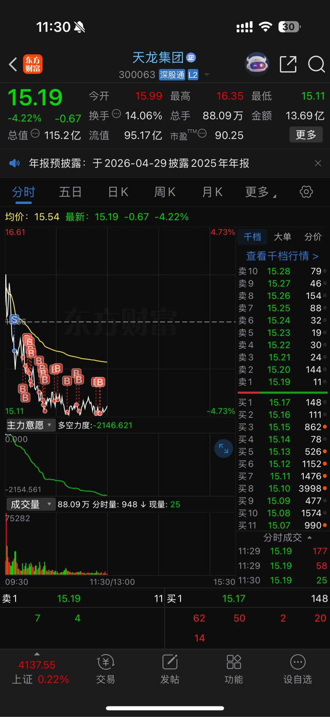Tap the bottom 卖1 15.19 quote bar
330x717 pixels.
[82, 599]
